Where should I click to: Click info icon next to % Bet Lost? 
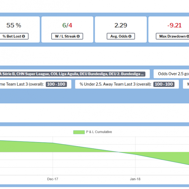[24, 37]
